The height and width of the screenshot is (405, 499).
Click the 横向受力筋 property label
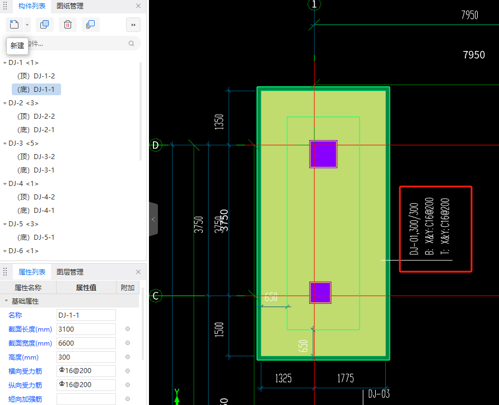(x=25, y=371)
